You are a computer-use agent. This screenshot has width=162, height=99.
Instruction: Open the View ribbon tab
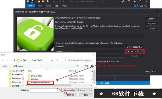tap(65, 6)
